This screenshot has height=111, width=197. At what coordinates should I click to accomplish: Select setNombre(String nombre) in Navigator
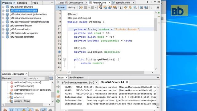pos(28,82)
